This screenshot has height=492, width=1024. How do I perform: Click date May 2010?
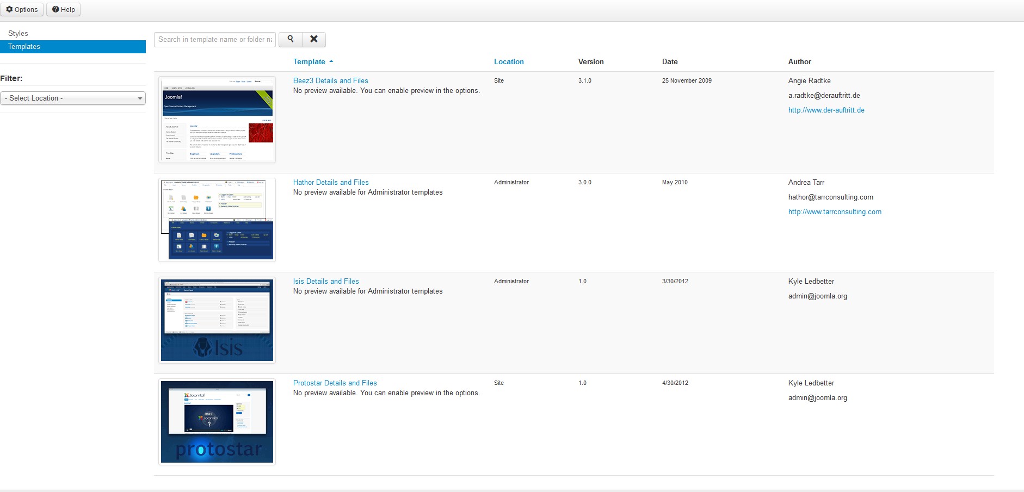675,182
